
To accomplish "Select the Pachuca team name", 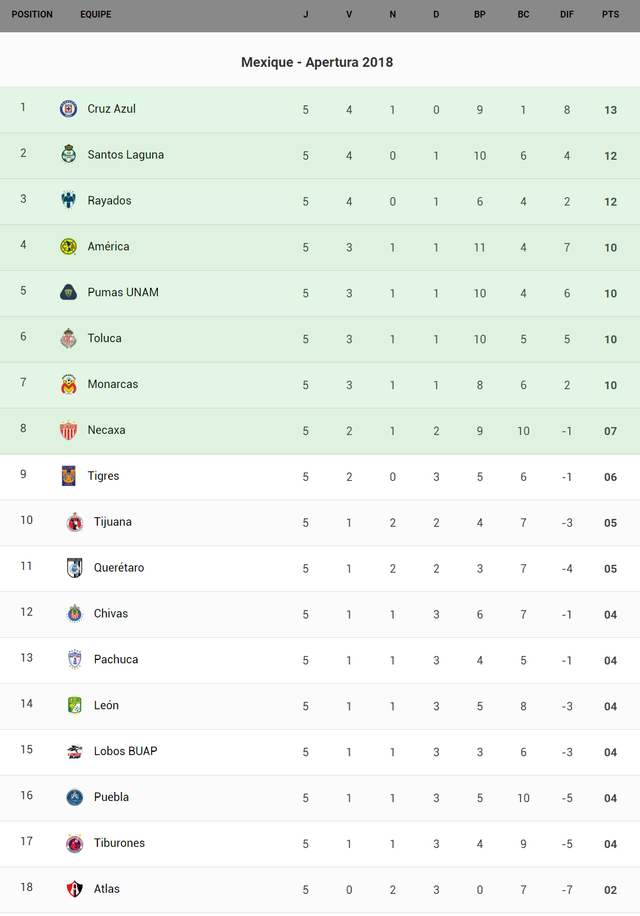I will click(116, 659).
